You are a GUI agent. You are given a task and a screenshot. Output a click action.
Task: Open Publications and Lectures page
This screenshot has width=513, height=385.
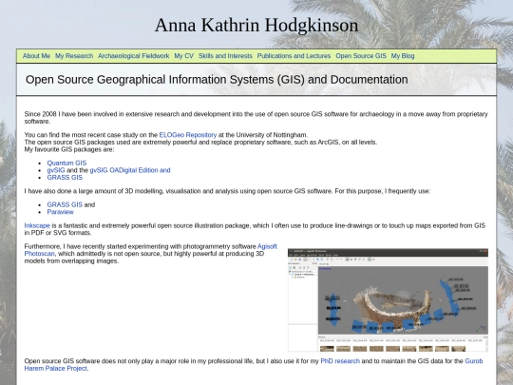click(294, 56)
